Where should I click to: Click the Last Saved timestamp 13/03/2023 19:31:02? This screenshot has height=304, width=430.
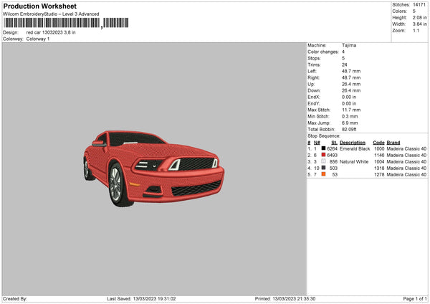pyautogui.click(x=154, y=299)
